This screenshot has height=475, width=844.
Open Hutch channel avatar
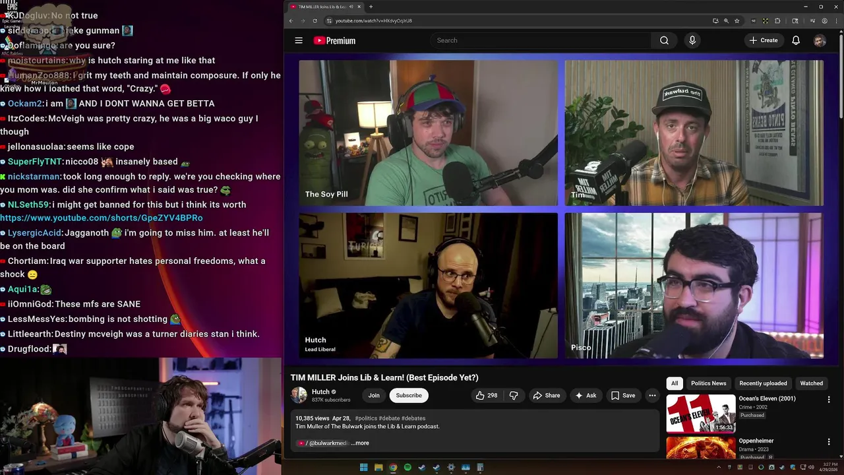pos(299,395)
